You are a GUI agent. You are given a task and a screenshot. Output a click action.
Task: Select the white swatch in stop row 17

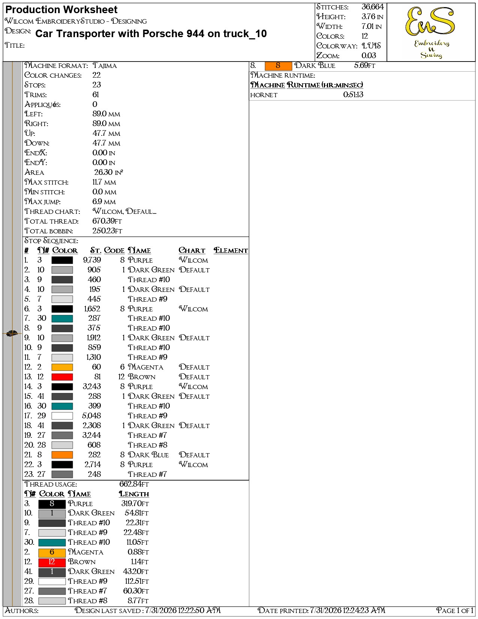tap(62, 416)
